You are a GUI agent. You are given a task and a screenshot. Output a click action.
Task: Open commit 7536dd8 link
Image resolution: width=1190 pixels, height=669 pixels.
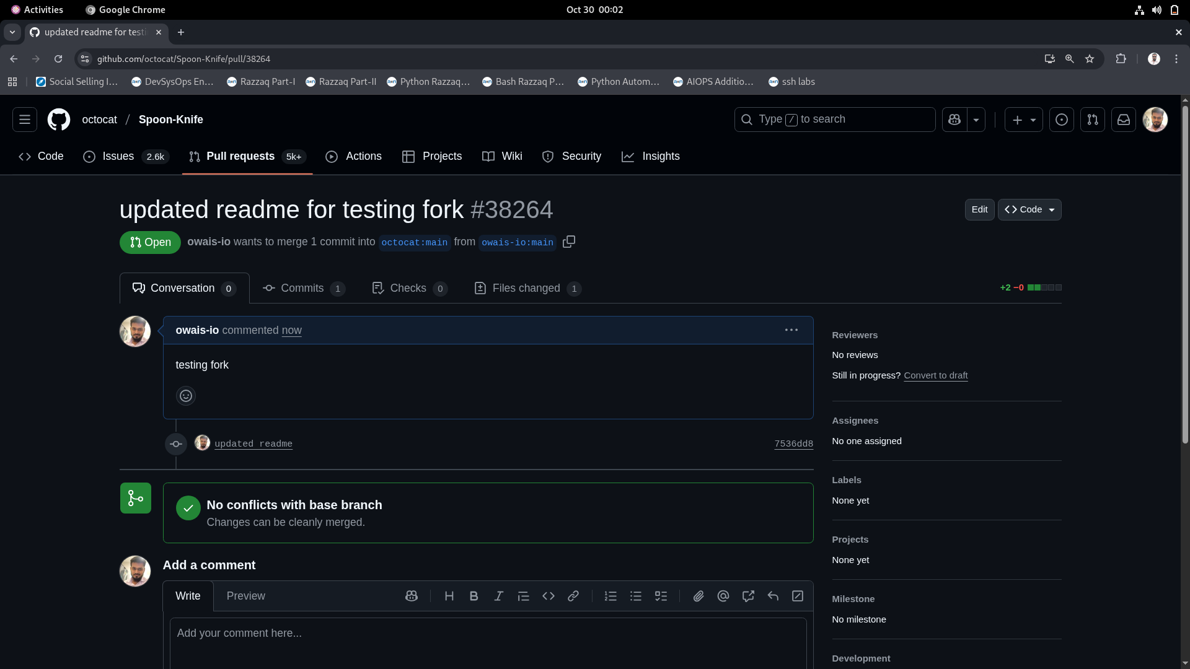coord(793,444)
